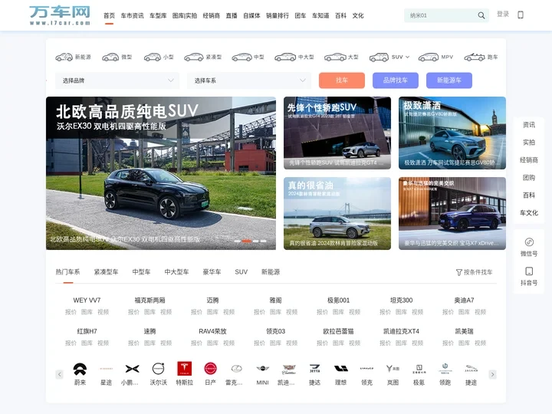This screenshot has width=552, height=414.
Task: Open the 宝马X7 article thumbnail
Action: pyautogui.click(x=452, y=213)
